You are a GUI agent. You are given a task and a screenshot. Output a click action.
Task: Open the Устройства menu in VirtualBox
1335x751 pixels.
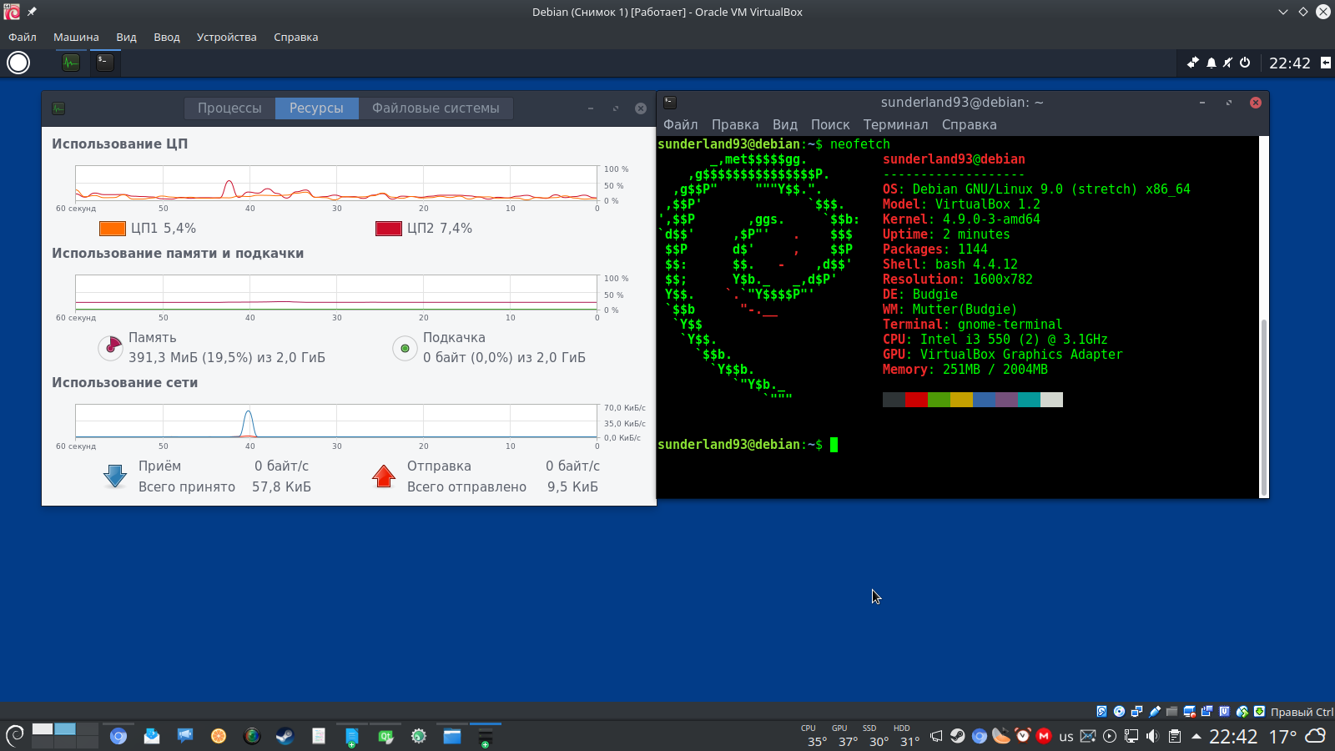point(225,37)
